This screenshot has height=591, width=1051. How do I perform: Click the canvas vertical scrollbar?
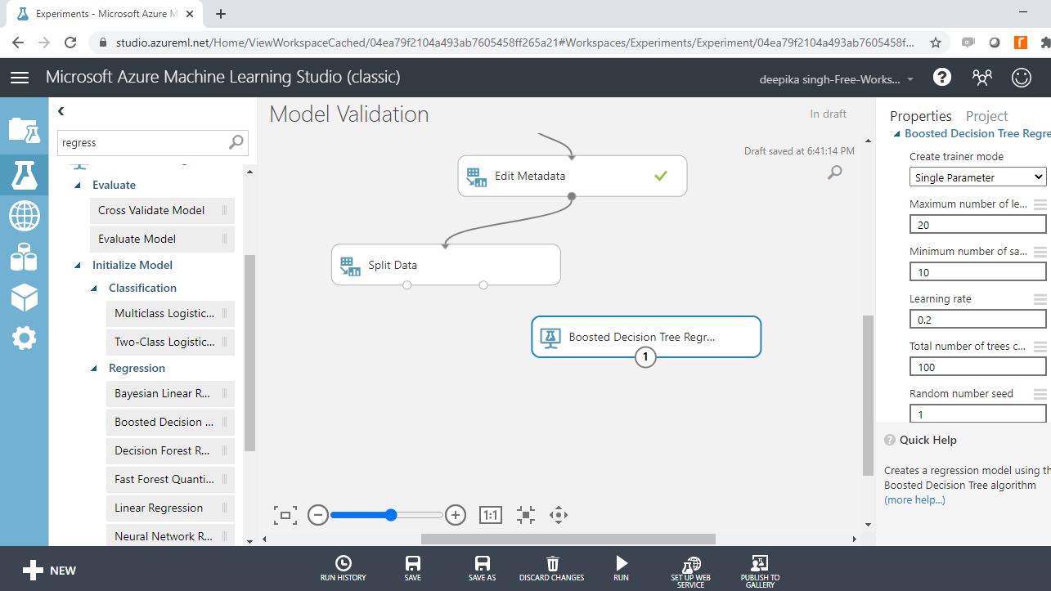click(868, 396)
